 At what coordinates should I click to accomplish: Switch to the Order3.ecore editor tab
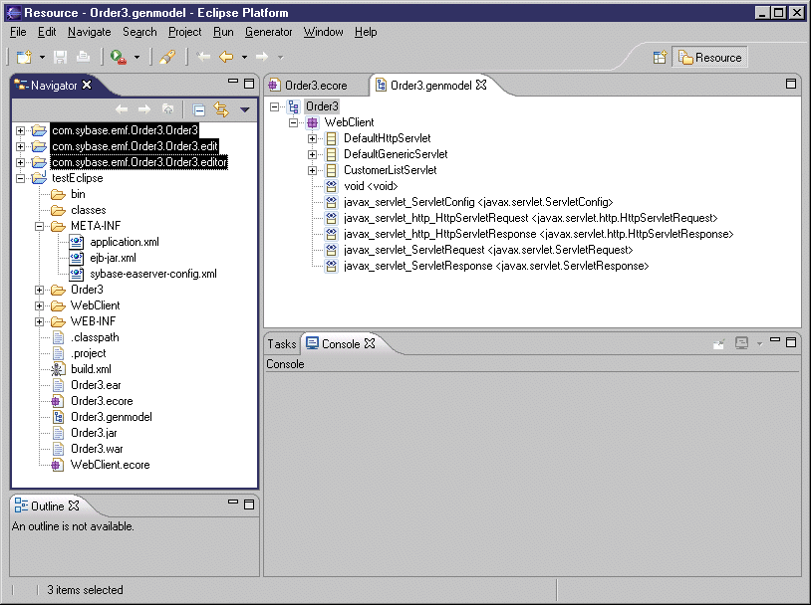(x=316, y=86)
